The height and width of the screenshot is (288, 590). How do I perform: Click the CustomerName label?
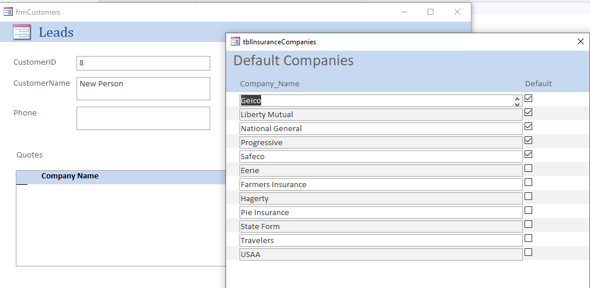pyautogui.click(x=41, y=83)
